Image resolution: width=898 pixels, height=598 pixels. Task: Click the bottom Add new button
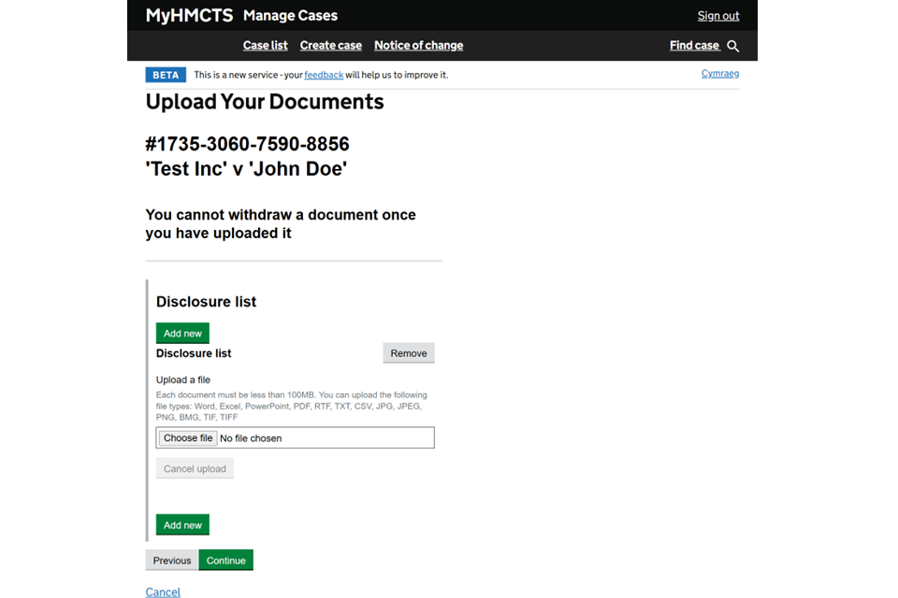pos(182,525)
